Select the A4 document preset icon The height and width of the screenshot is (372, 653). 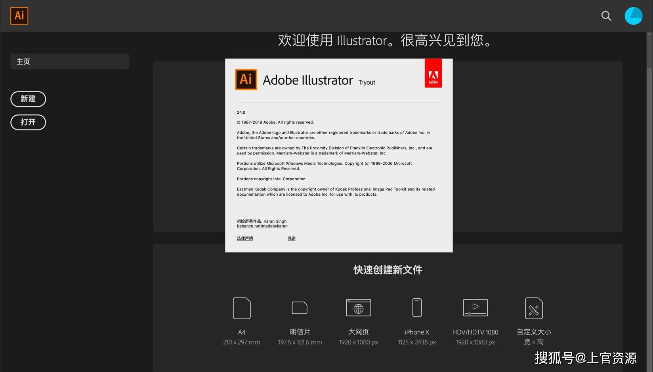242,308
